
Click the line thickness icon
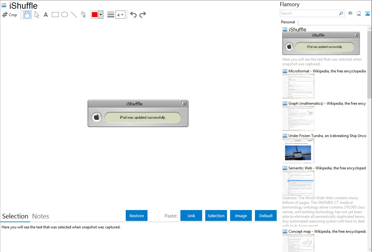click(111, 15)
